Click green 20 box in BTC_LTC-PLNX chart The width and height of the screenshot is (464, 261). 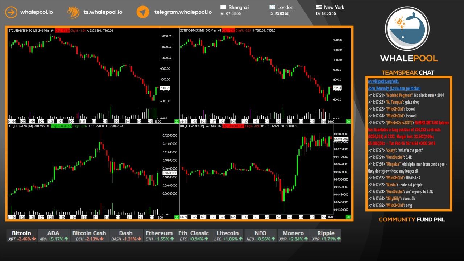pyautogui.click(x=348, y=217)
